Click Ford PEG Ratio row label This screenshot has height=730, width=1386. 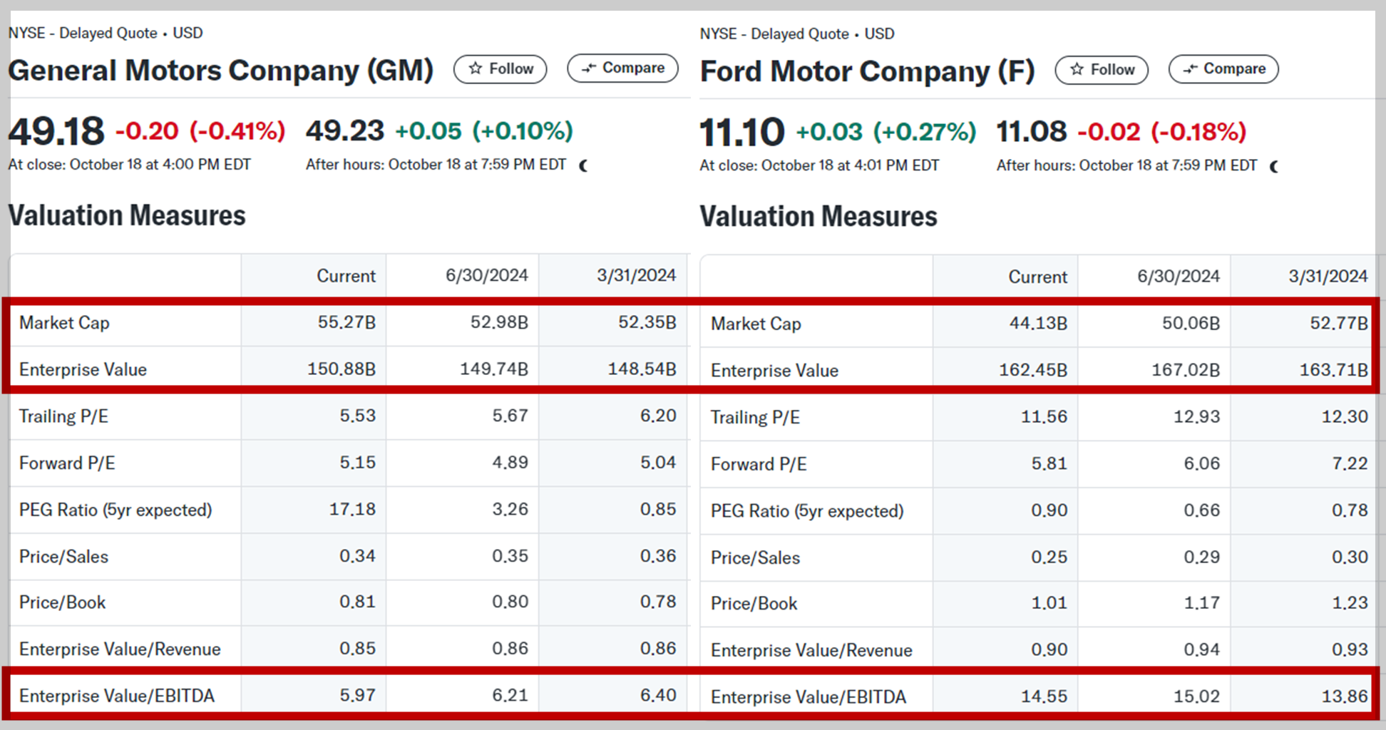(807, 511)
